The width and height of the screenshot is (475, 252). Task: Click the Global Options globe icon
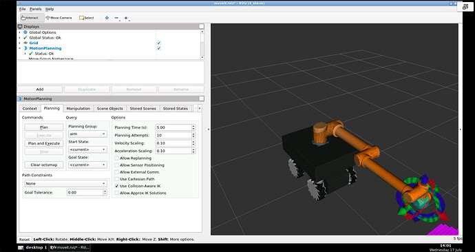click(x=25, y=32)
